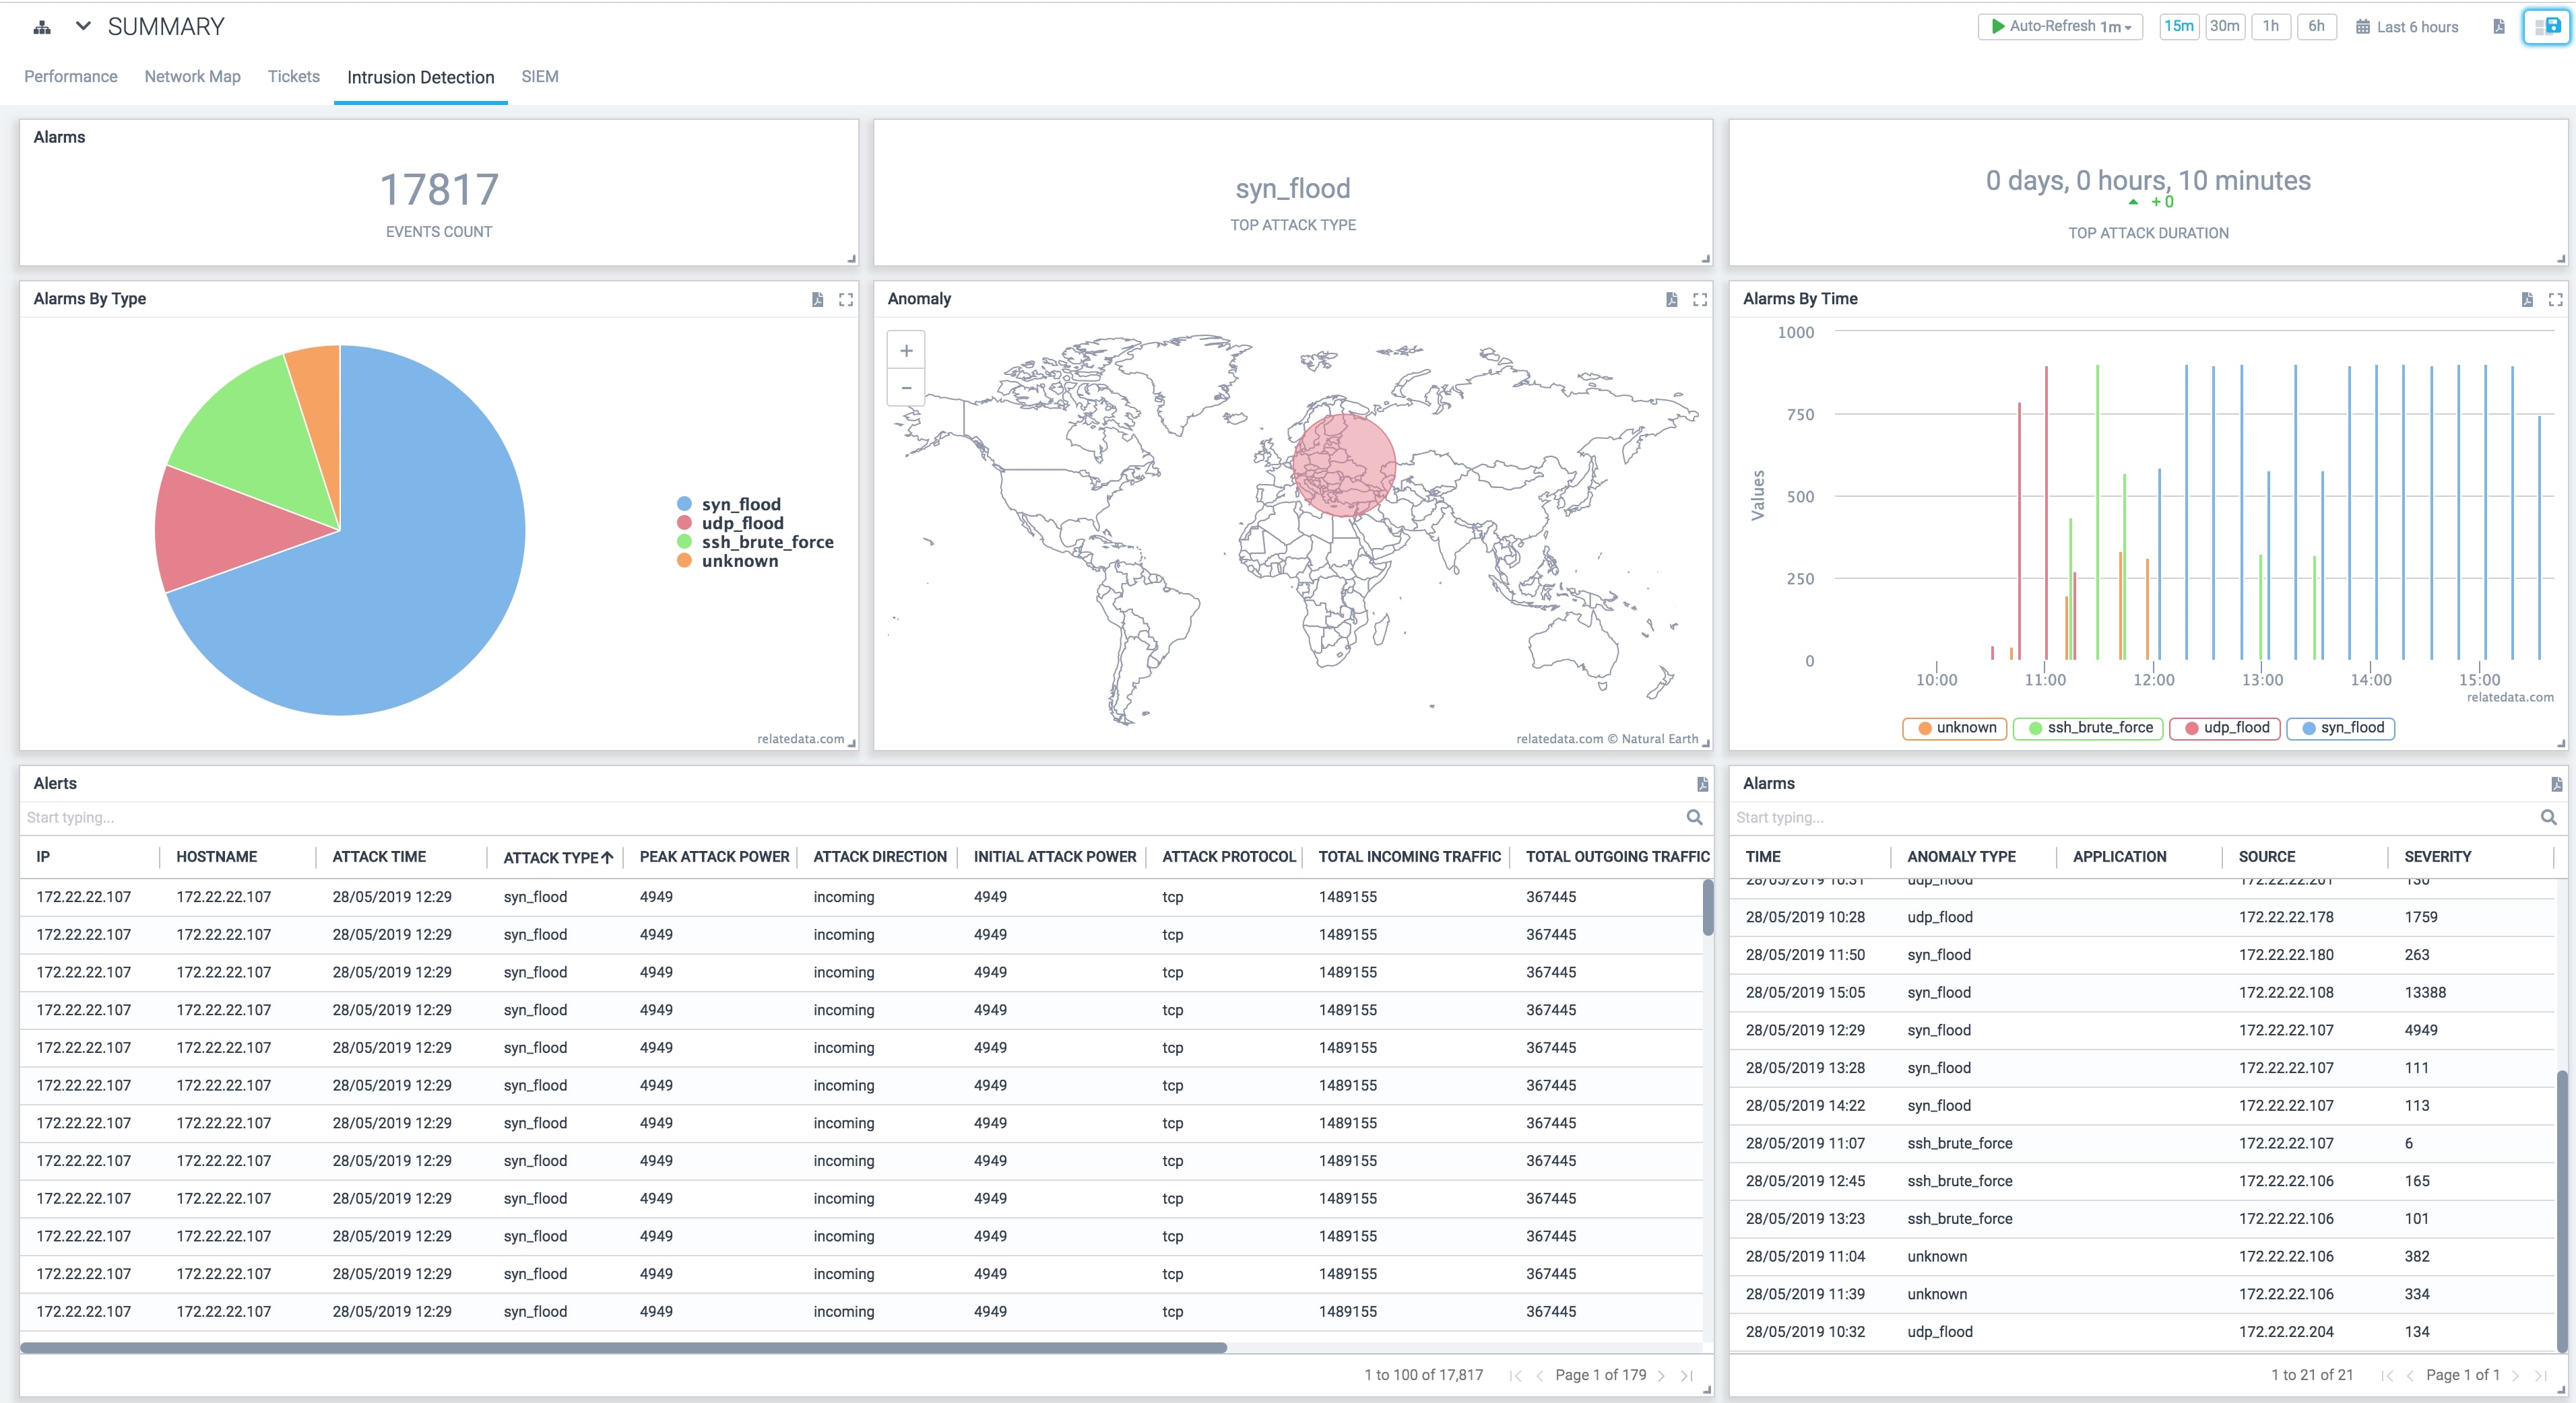The height and width of the screenshot is (1403, 2576).
Task: Zoom out on the Anomaly map
Action: [x=906, y=388]
